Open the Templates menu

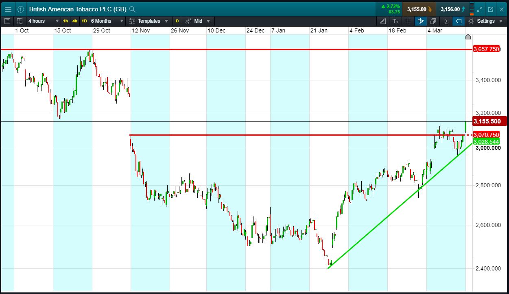tap(149, 21)
